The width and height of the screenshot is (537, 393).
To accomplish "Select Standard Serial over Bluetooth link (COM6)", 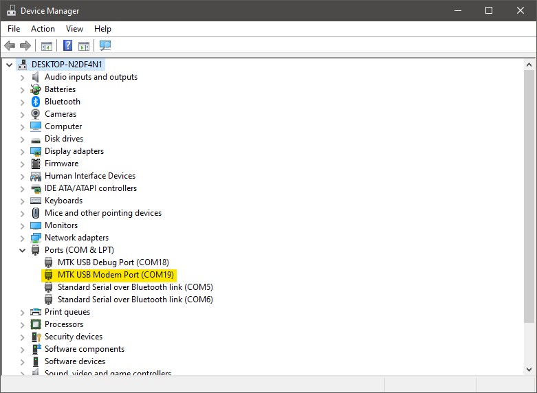I will point(135,300).
